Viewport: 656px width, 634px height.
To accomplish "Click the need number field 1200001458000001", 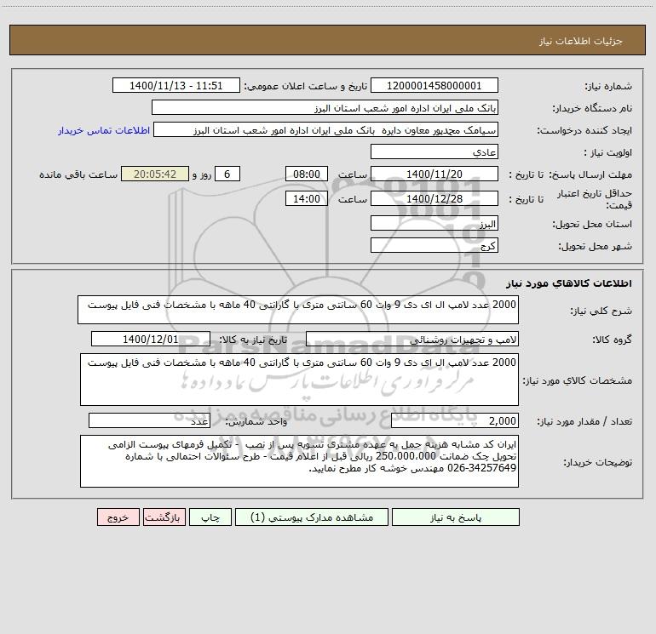I will 434,86.
